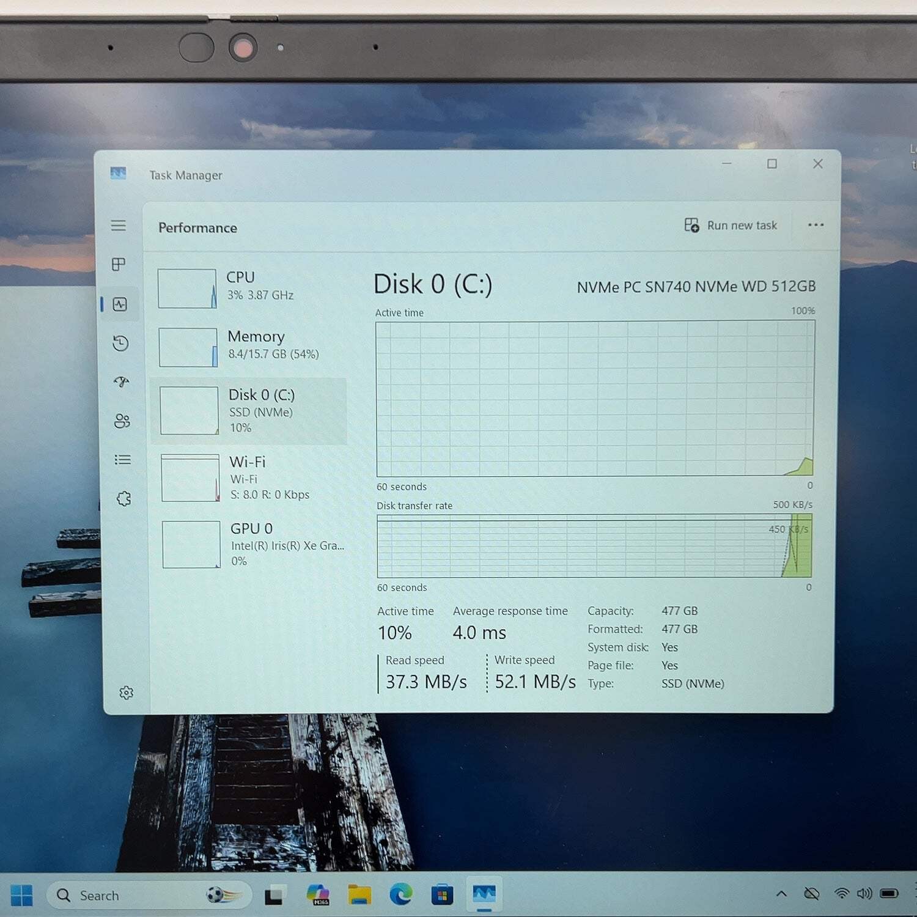917x917 pixels.
Task: Open File Explorer from the taskbar
Action: coord(359,895)
